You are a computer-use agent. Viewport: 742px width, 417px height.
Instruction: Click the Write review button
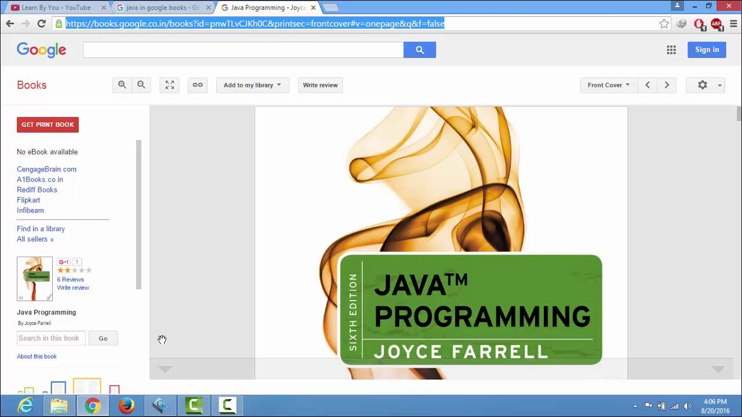pos(320,85)
